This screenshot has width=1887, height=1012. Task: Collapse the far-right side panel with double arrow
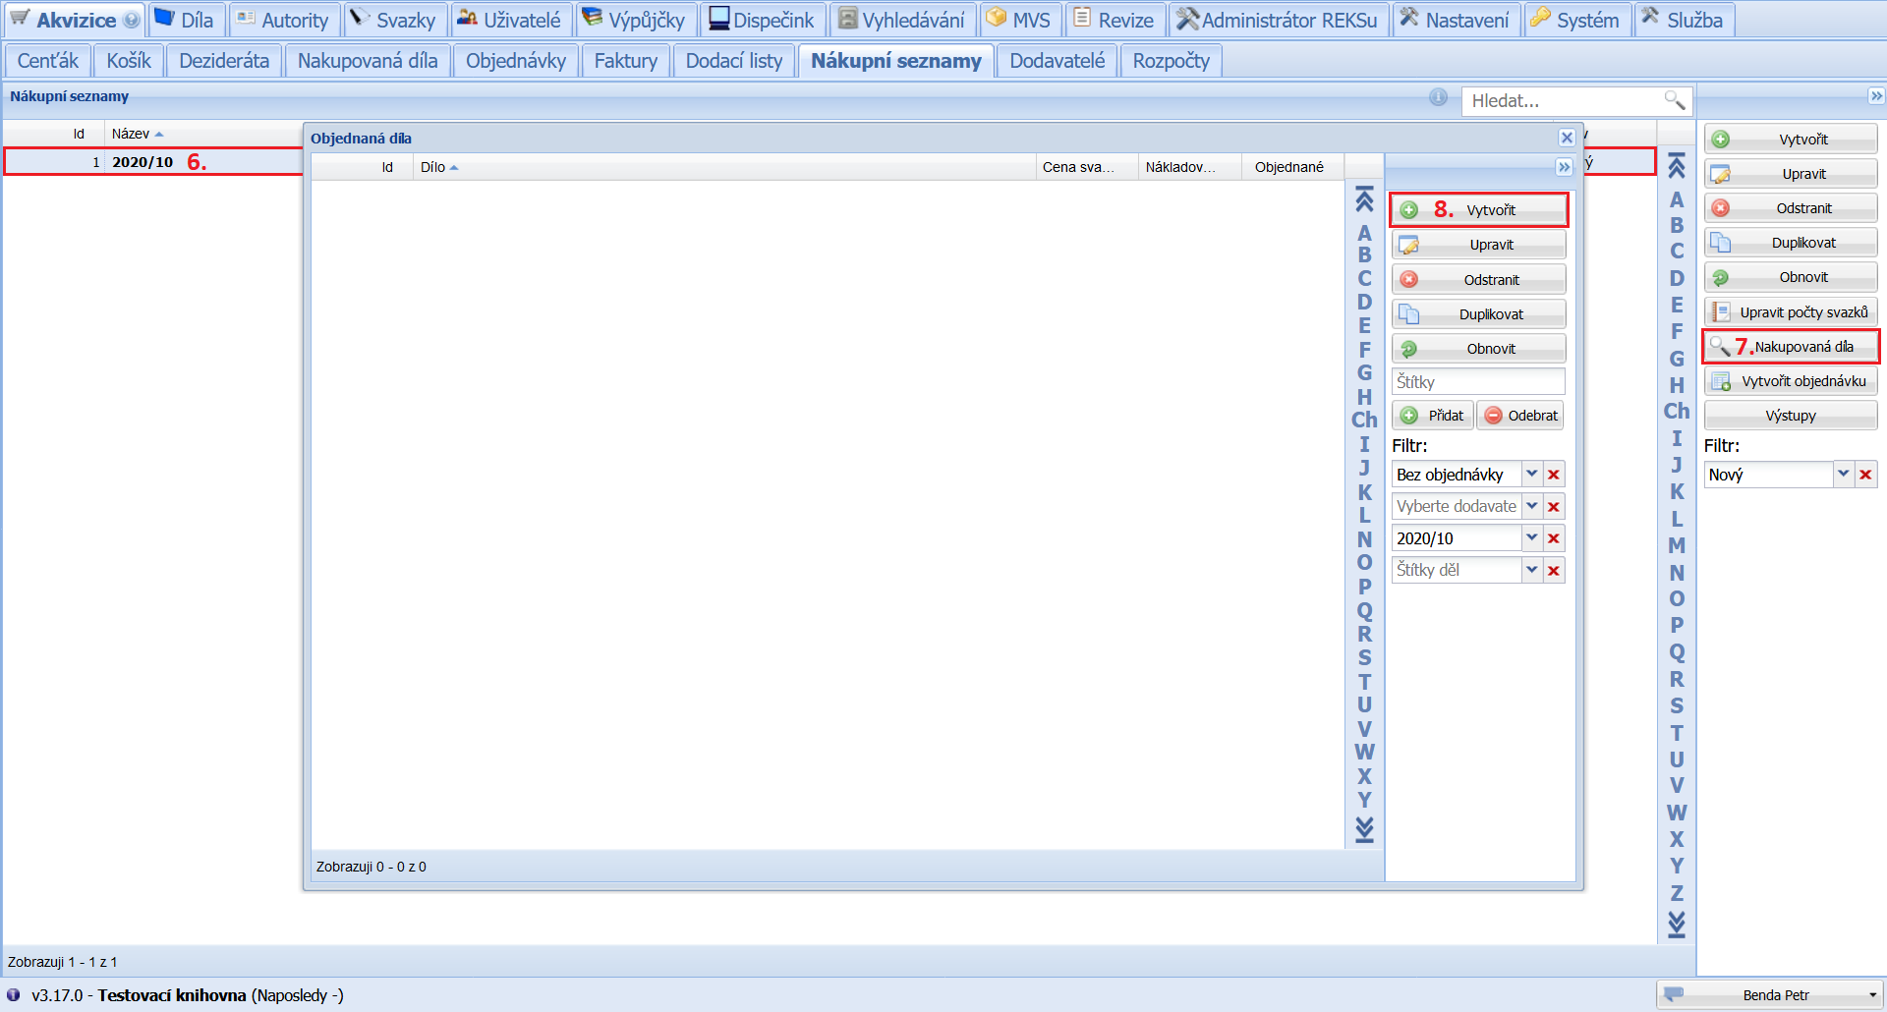tap(1876, 96)
